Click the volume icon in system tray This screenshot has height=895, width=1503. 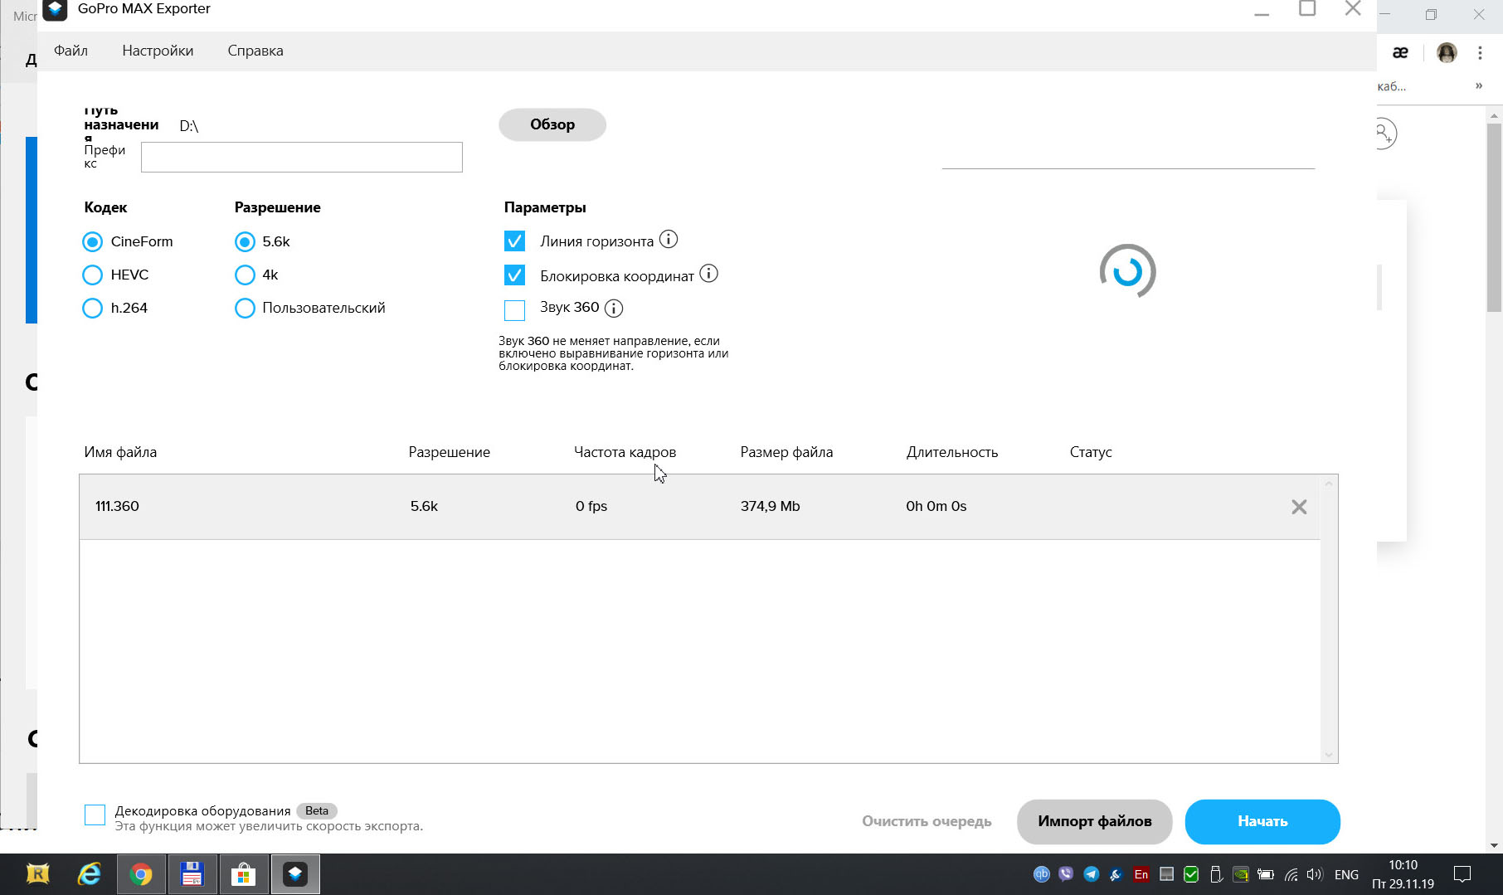click(1314, 874)
